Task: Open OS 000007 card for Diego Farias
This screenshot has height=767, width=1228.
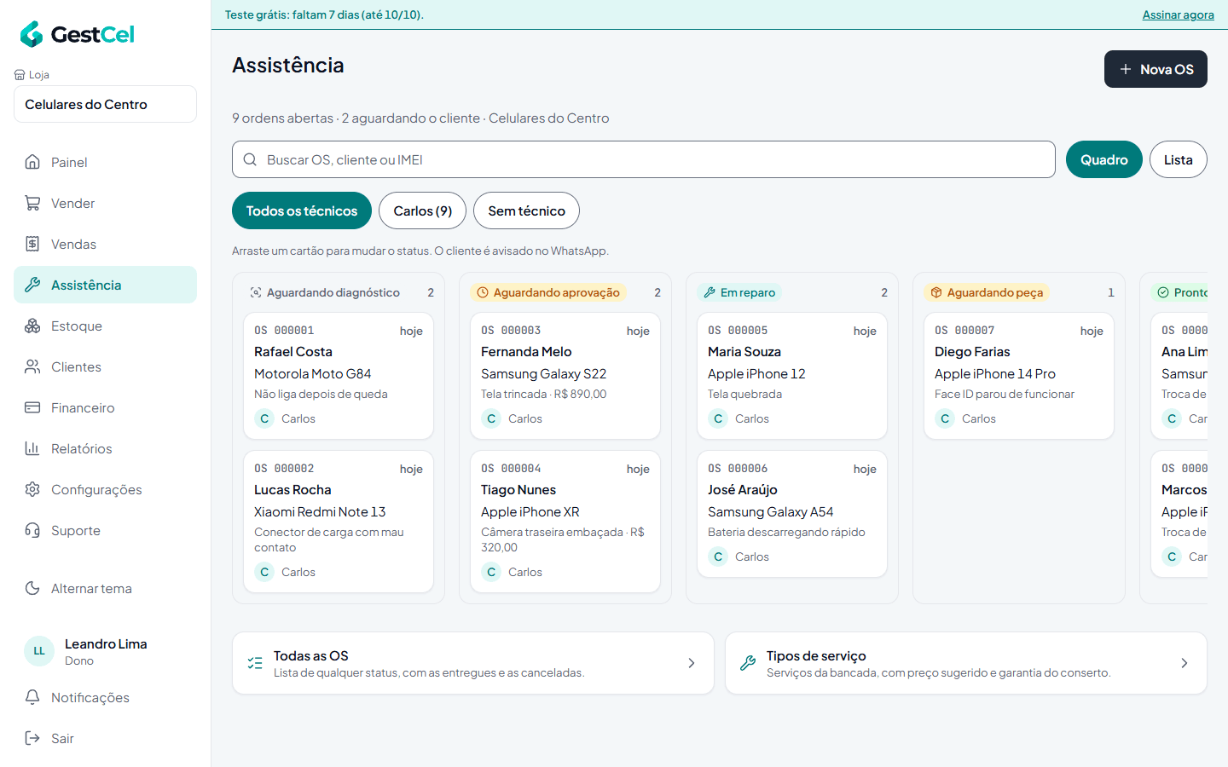Action: coord(1019,376)
